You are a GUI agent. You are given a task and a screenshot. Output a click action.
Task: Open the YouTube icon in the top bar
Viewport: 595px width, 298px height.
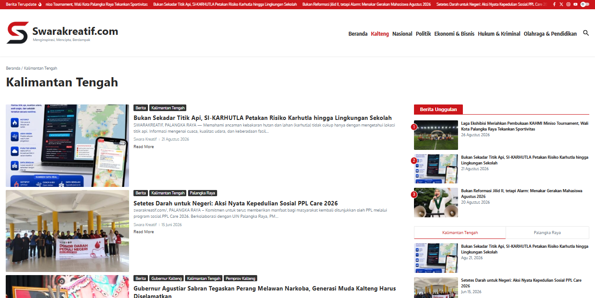575,4
